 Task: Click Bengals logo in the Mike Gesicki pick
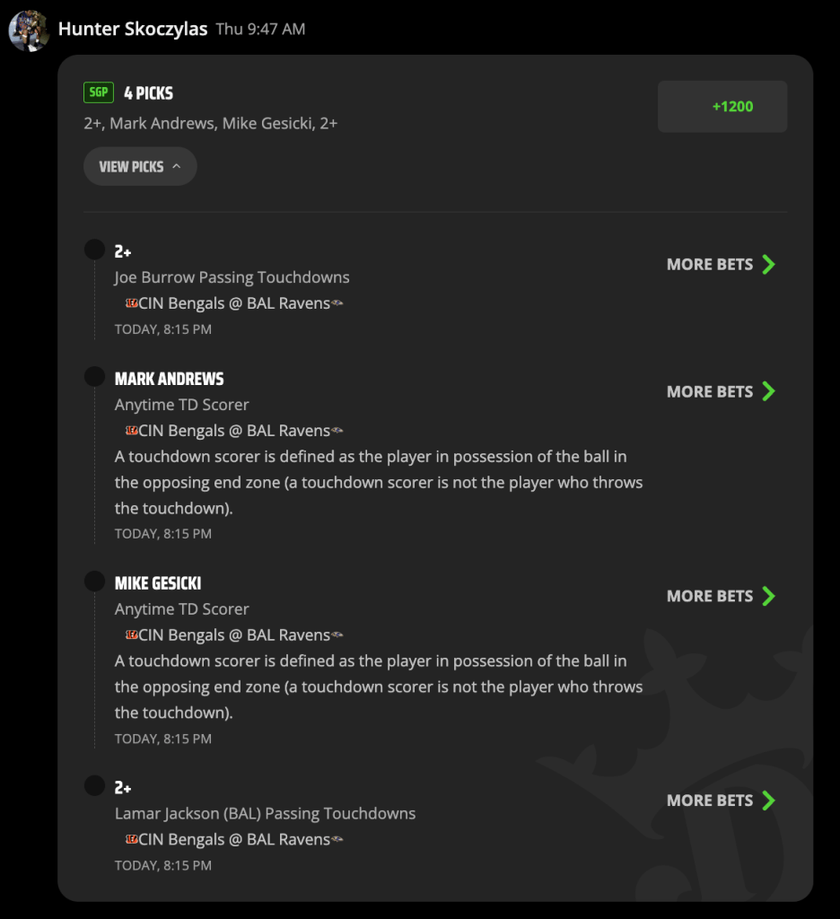pyautogui.click(x=132, y=635)
